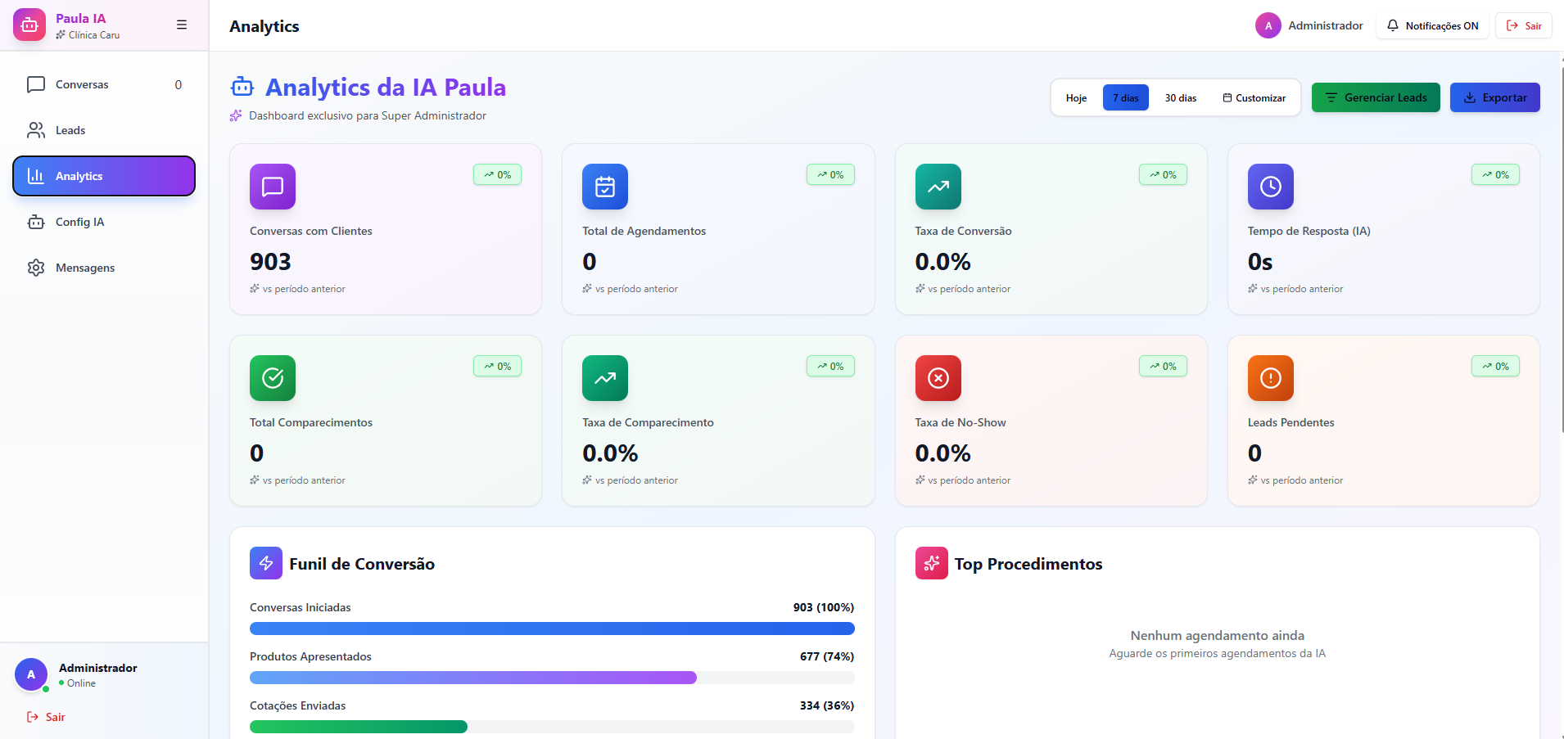
Task: Open the Customizar date range picker
Action: 1254,98
